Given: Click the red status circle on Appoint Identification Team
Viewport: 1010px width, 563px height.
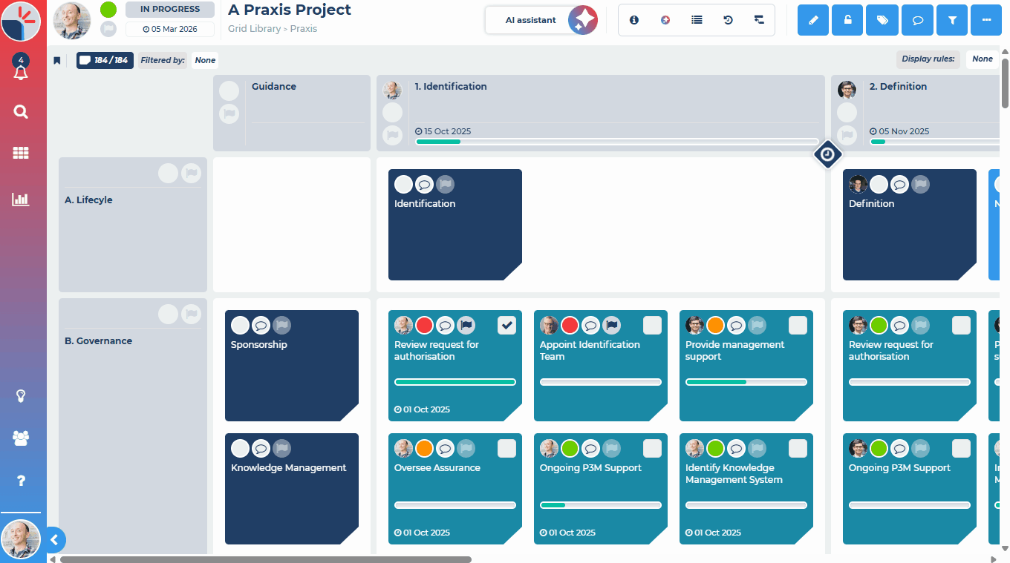Looking at the screenshot, I should [x=570, y=325].
